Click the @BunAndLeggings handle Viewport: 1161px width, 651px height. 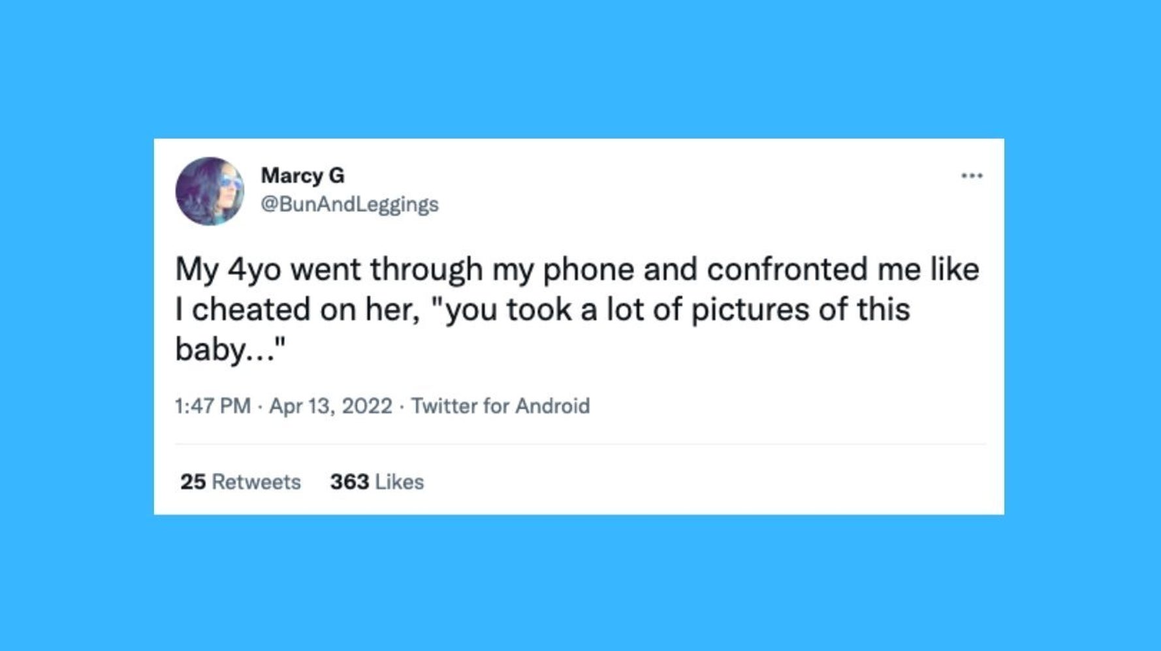(x=351, y=204)
